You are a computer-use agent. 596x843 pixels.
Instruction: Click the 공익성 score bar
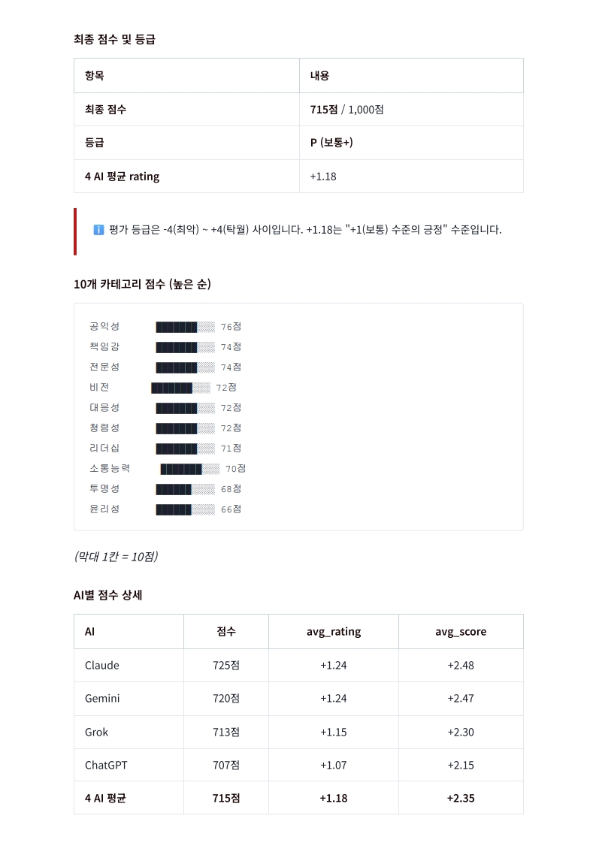(x=185, y=327)
